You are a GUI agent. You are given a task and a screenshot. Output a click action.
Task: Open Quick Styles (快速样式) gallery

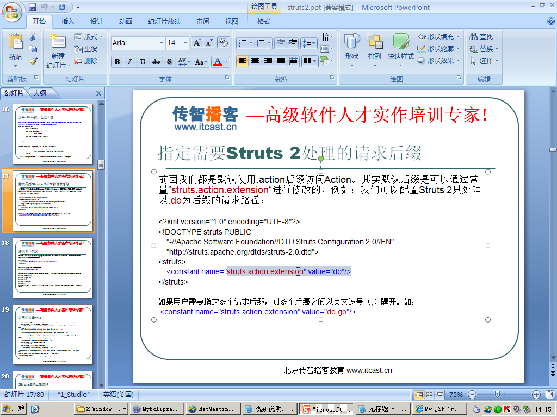click(401, 50)
